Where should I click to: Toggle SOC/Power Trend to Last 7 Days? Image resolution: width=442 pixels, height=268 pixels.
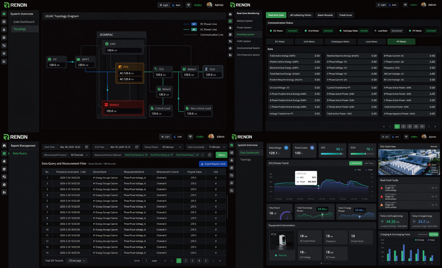tap(369, 163)
